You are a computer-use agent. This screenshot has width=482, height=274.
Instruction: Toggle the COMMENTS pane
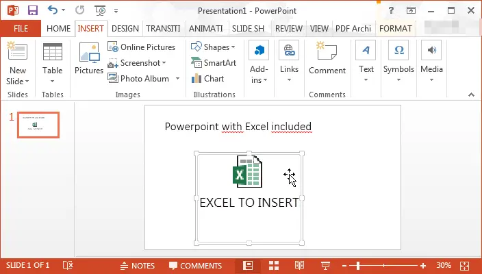click(x=196, y=266)
